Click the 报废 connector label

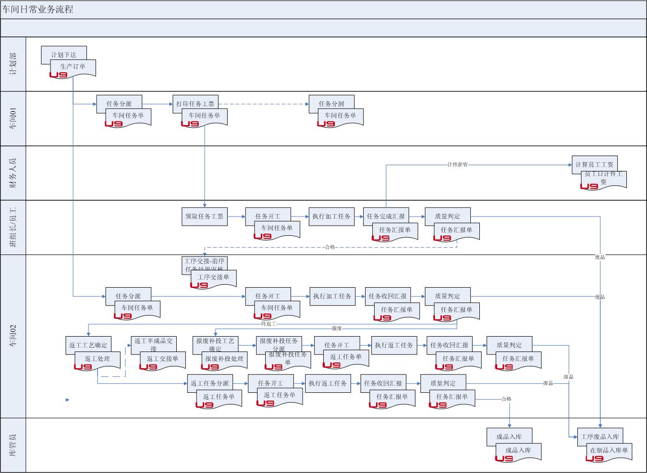point(337,328)
